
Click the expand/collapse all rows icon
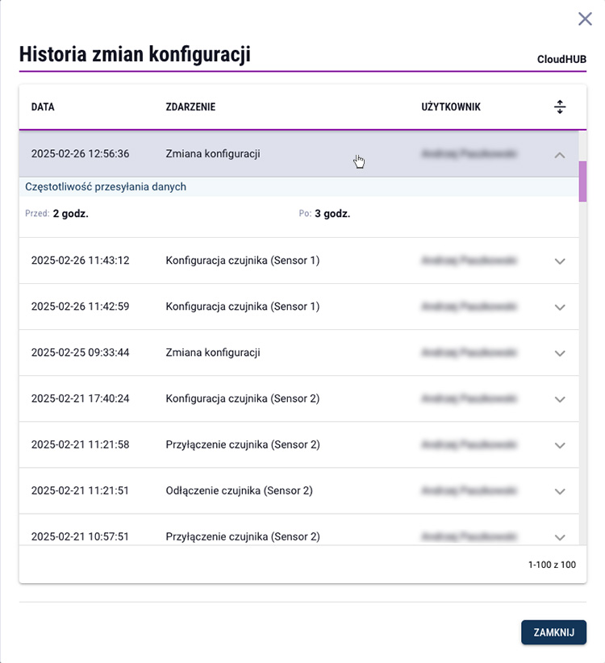[x=560, y=107]
